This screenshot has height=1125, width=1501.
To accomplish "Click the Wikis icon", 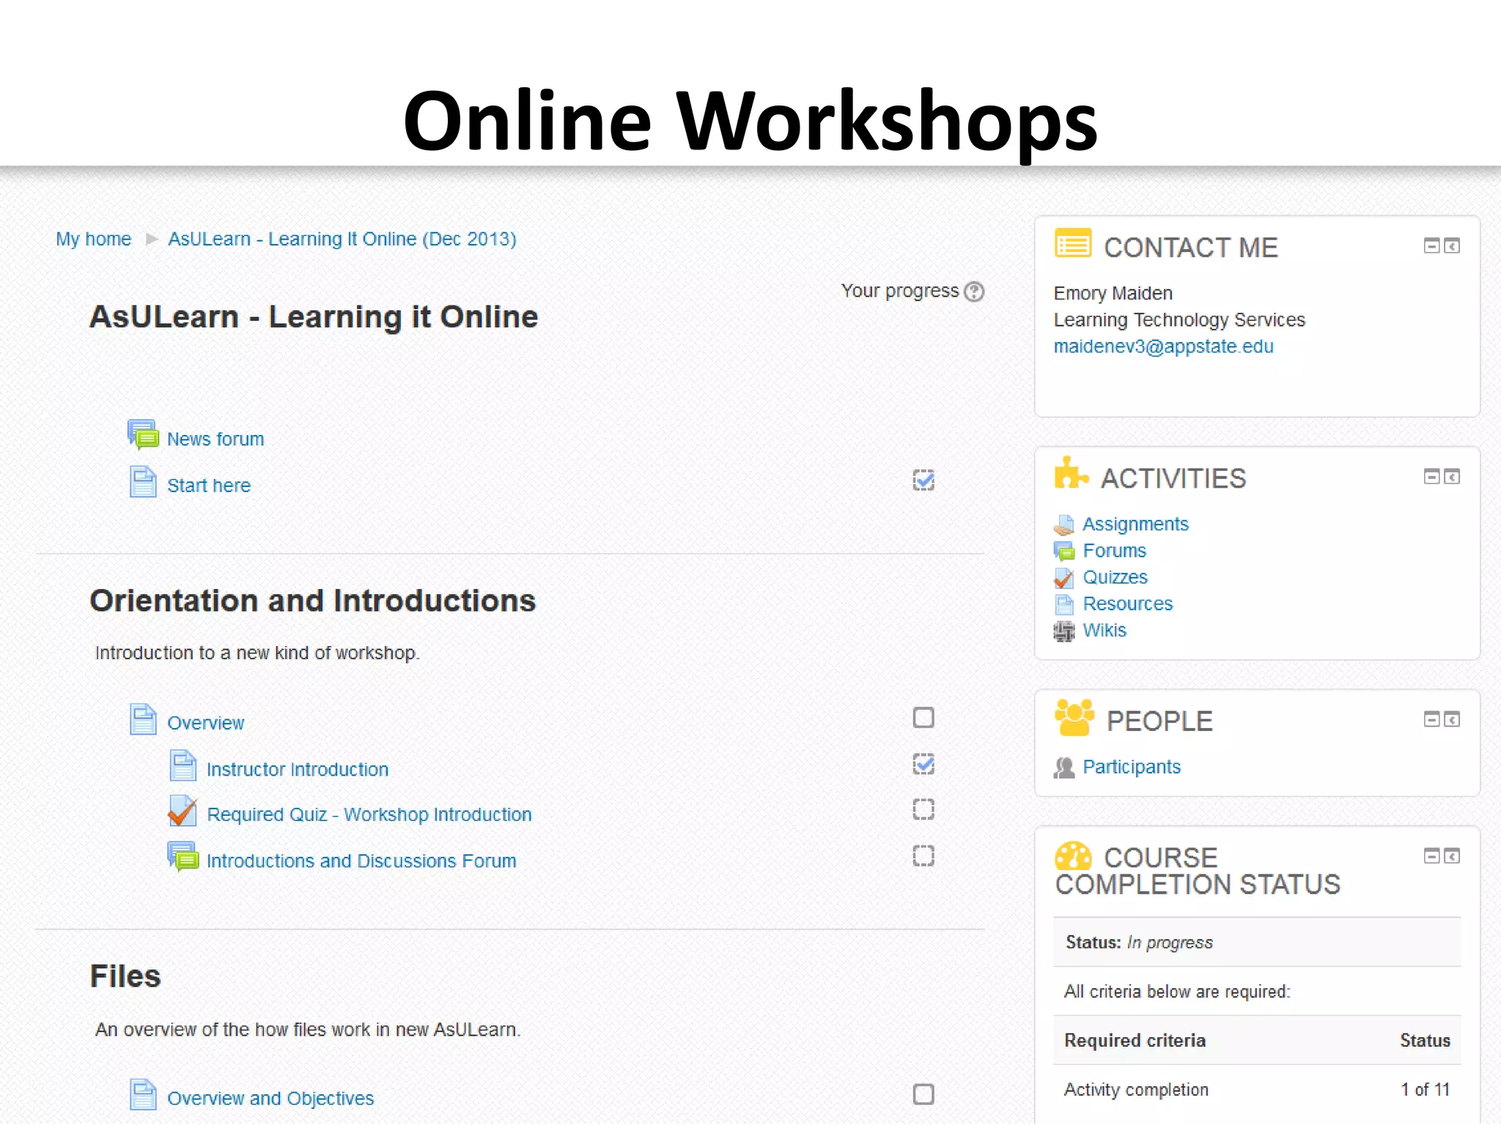I will [x=1063, y=631].
